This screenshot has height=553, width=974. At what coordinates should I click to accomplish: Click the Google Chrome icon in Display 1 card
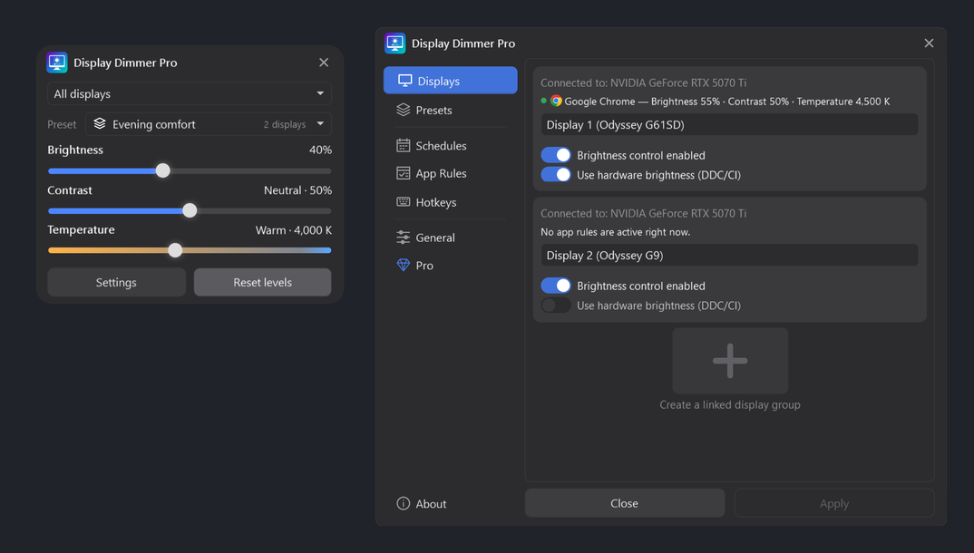pos(556,101)
